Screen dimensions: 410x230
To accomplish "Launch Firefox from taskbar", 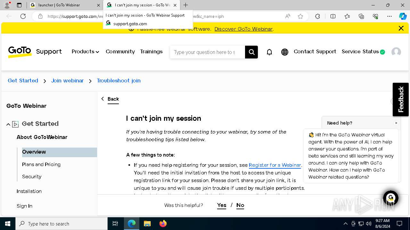I will [163, 224].
